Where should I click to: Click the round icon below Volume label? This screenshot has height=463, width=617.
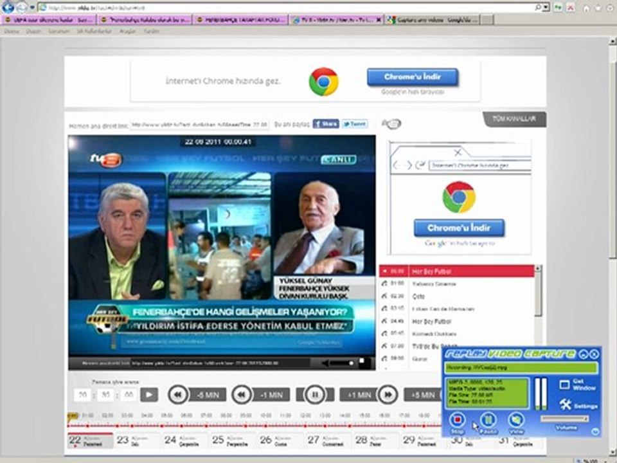595,432
